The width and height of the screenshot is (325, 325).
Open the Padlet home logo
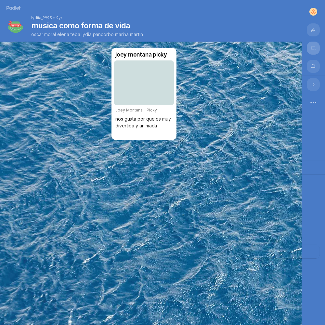(13, 8)
